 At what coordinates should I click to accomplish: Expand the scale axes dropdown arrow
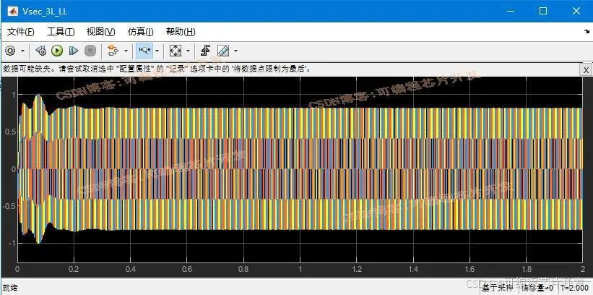point(188,51)
